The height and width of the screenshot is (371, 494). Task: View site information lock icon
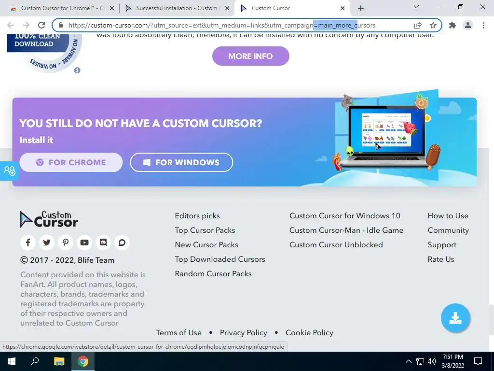(x=61, y=25)
